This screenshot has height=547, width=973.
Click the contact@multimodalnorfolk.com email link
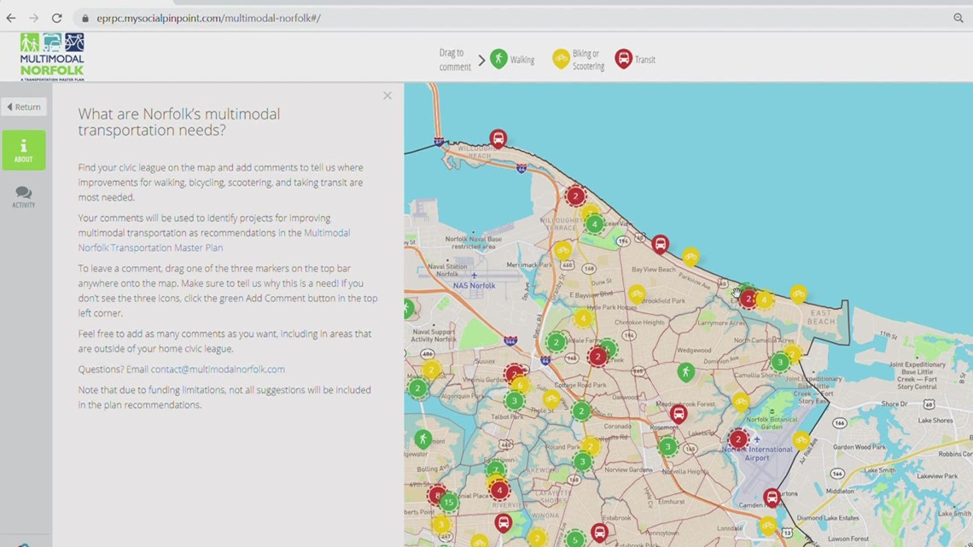click(218, 369)
